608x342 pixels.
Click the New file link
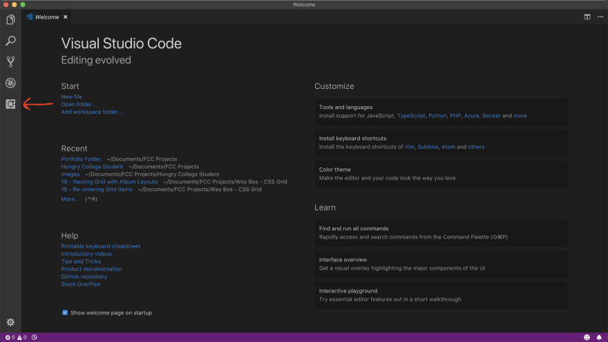pyautogui.click(x=71, y=97)
